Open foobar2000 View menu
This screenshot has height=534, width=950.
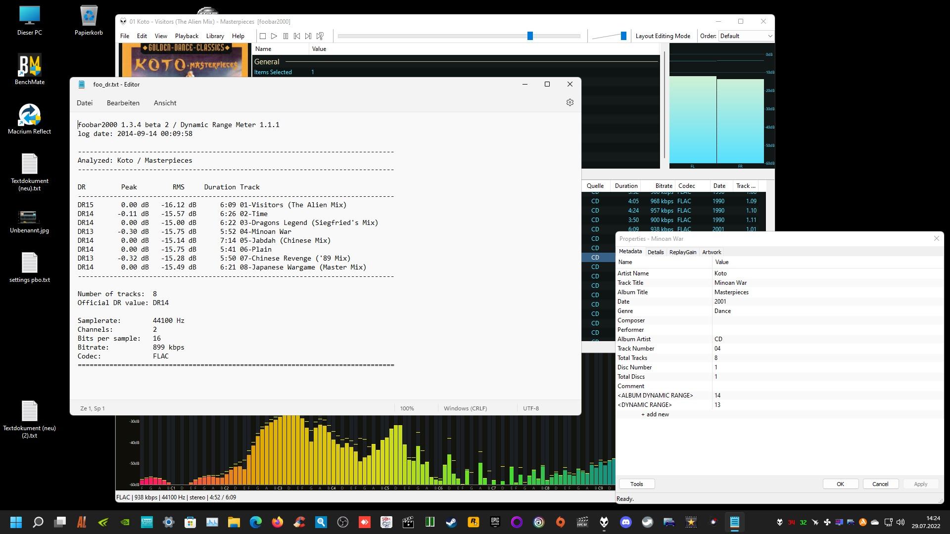(x=161, y=36)
